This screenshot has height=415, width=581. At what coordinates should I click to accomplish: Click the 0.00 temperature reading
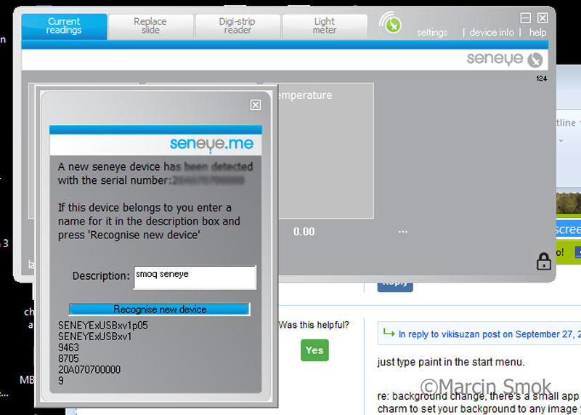click(304, 232)
